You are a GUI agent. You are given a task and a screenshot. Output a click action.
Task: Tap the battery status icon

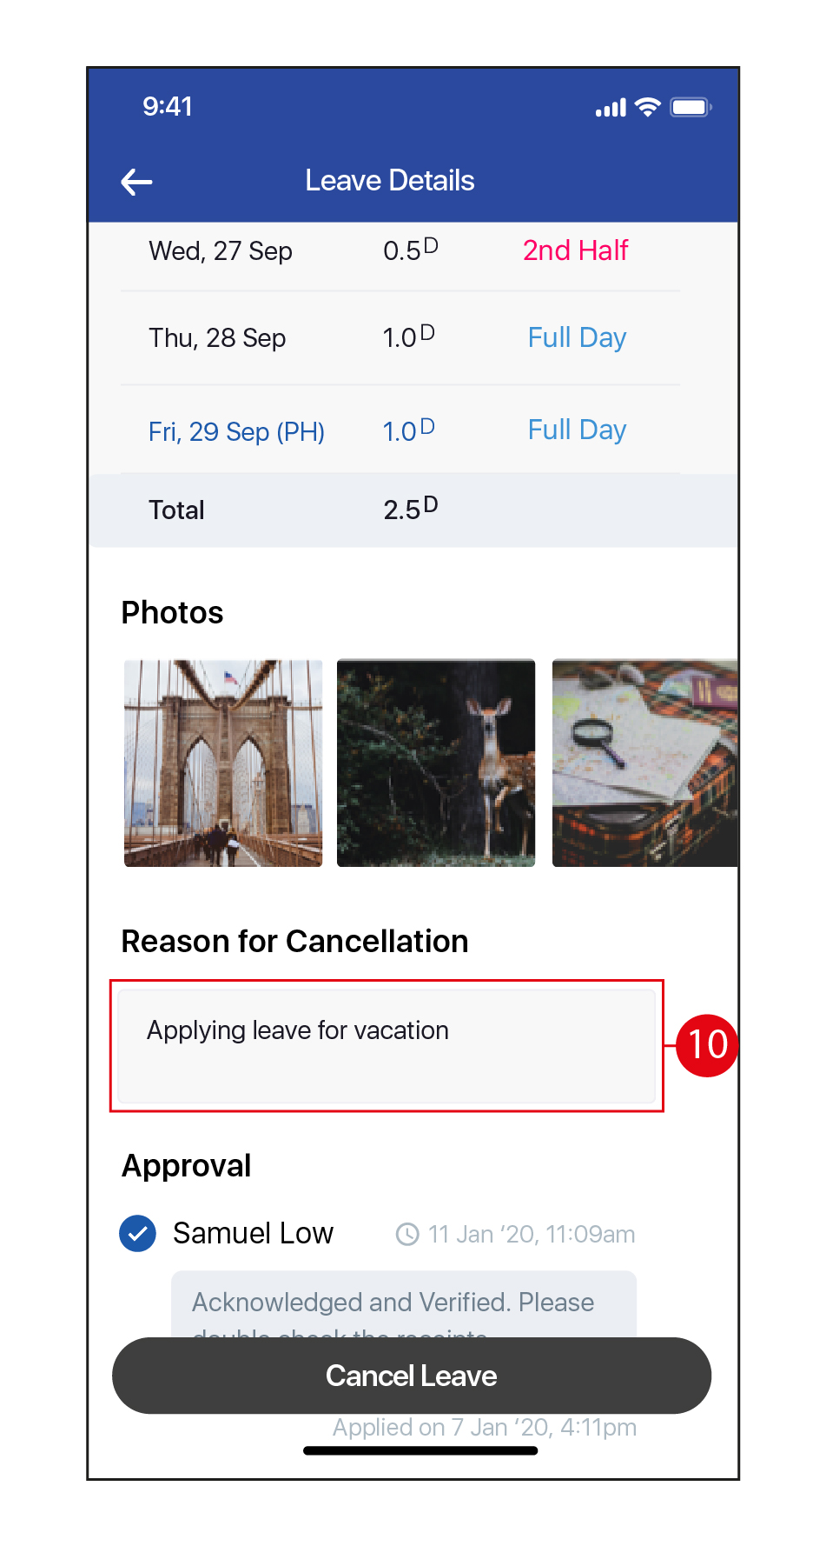[x=691, y=107]
